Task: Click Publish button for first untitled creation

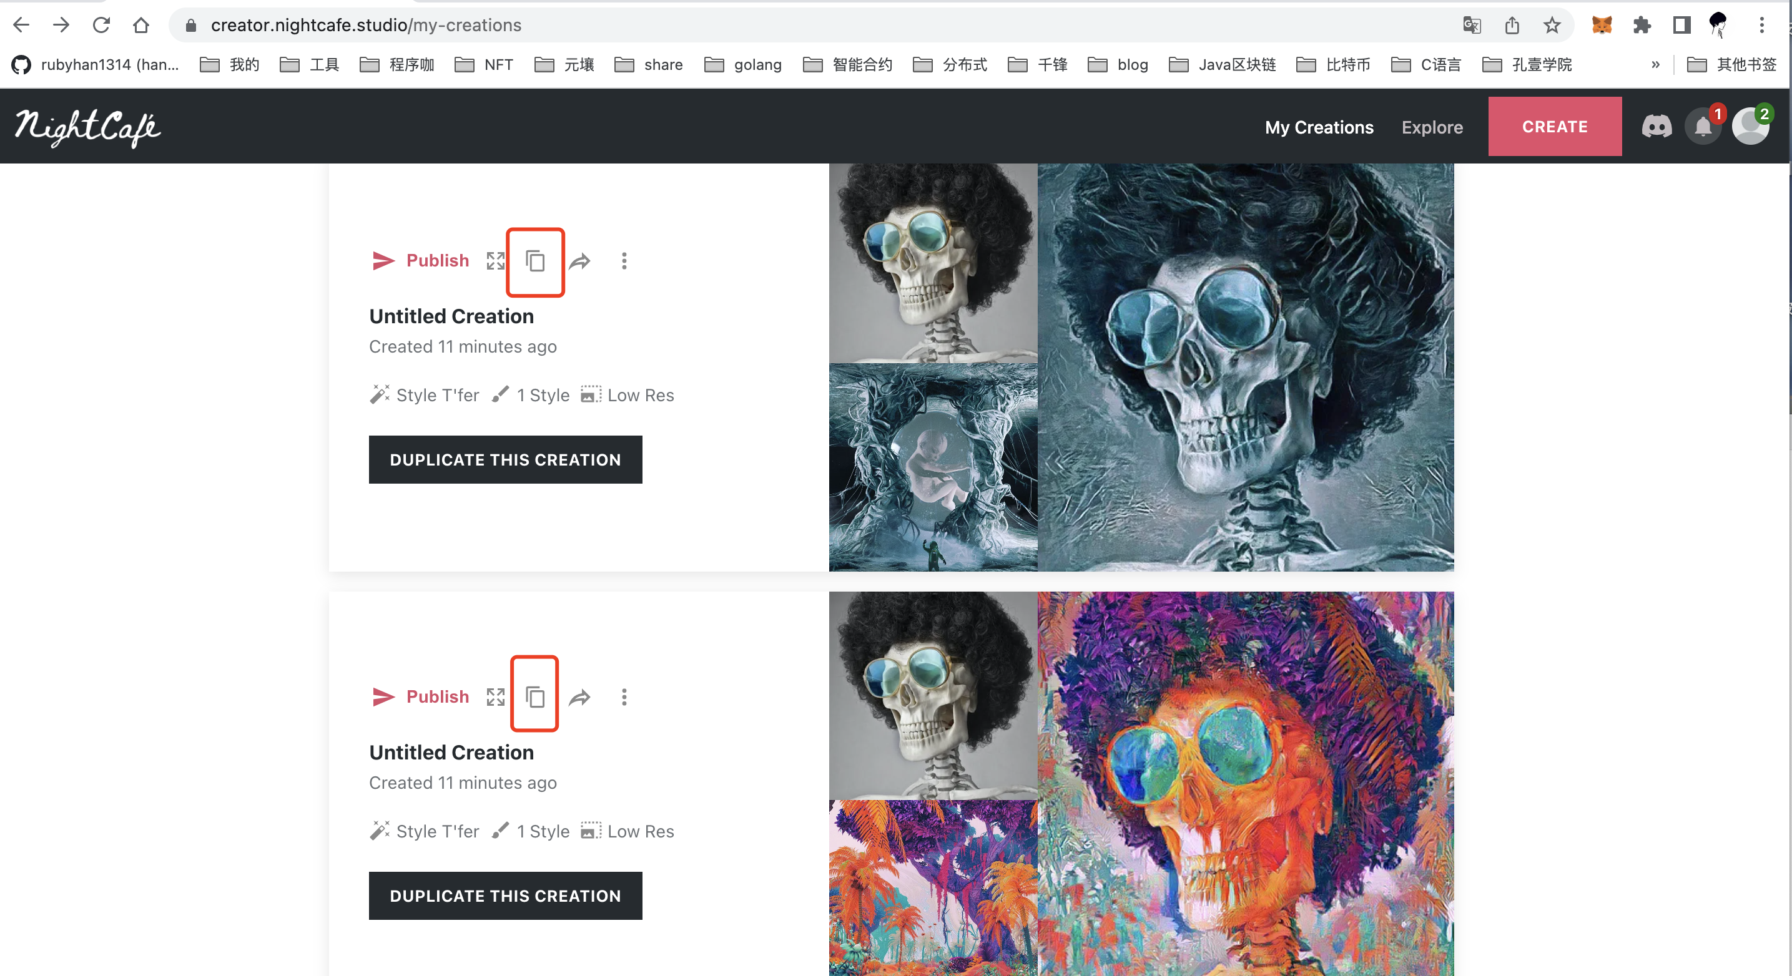Action: 420,260
